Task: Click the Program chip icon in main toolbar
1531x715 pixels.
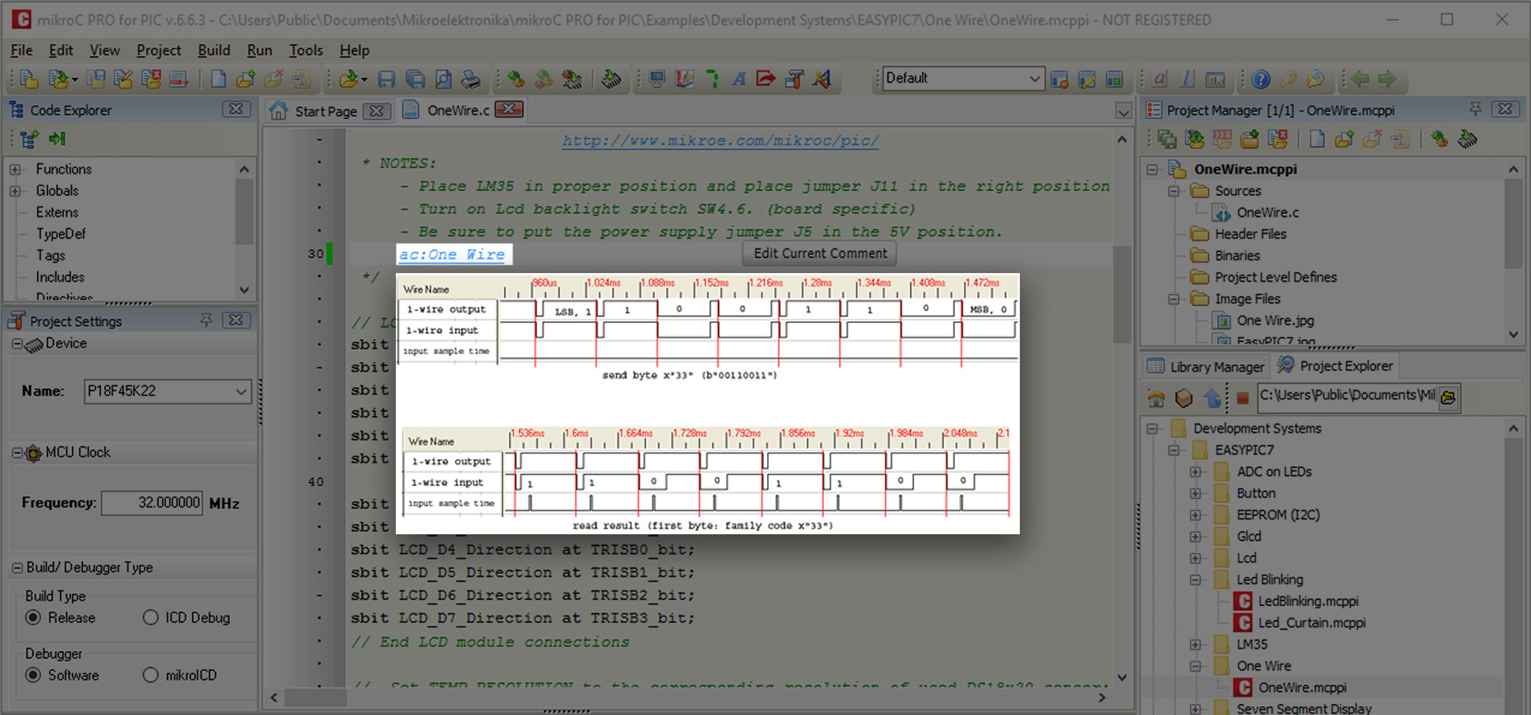Action: (611, 79)
